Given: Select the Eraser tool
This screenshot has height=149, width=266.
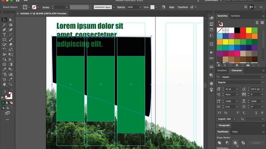Looking at the screenshot, I should point(10,45).
